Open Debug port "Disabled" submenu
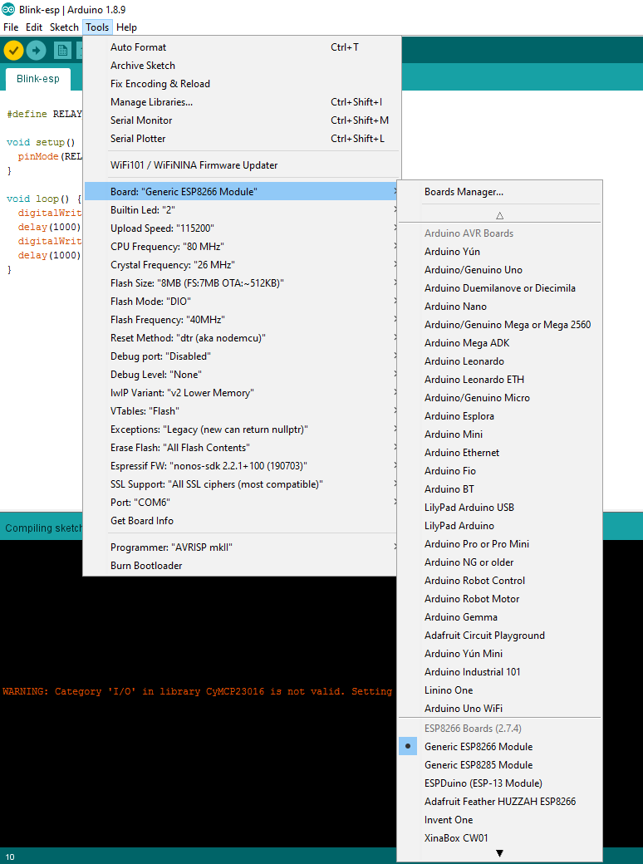 click(x=241, y=356)
